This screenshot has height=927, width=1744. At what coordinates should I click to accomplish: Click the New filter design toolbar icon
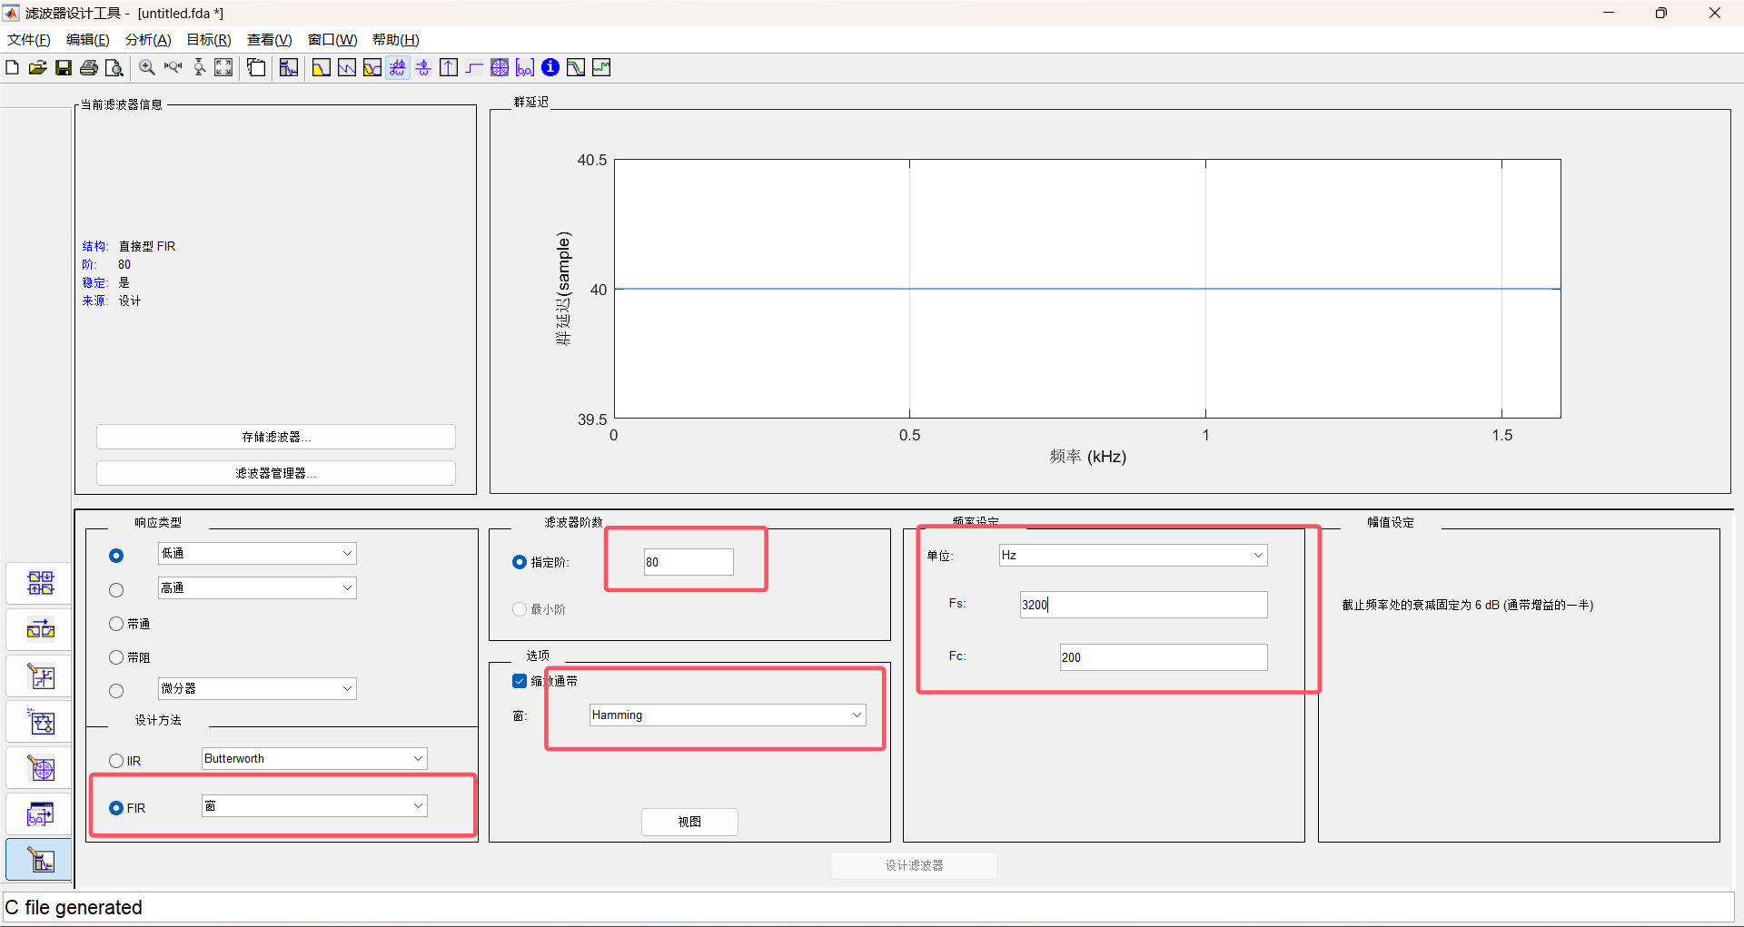point(12,67)
